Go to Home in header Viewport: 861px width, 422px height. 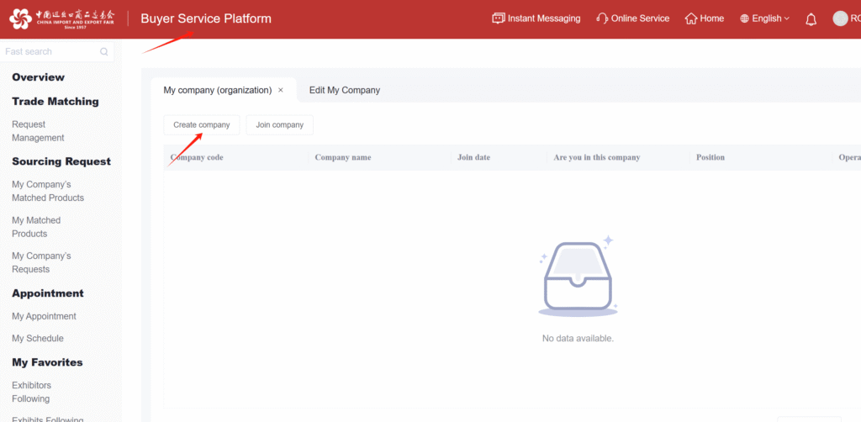(x=704, y=18)
